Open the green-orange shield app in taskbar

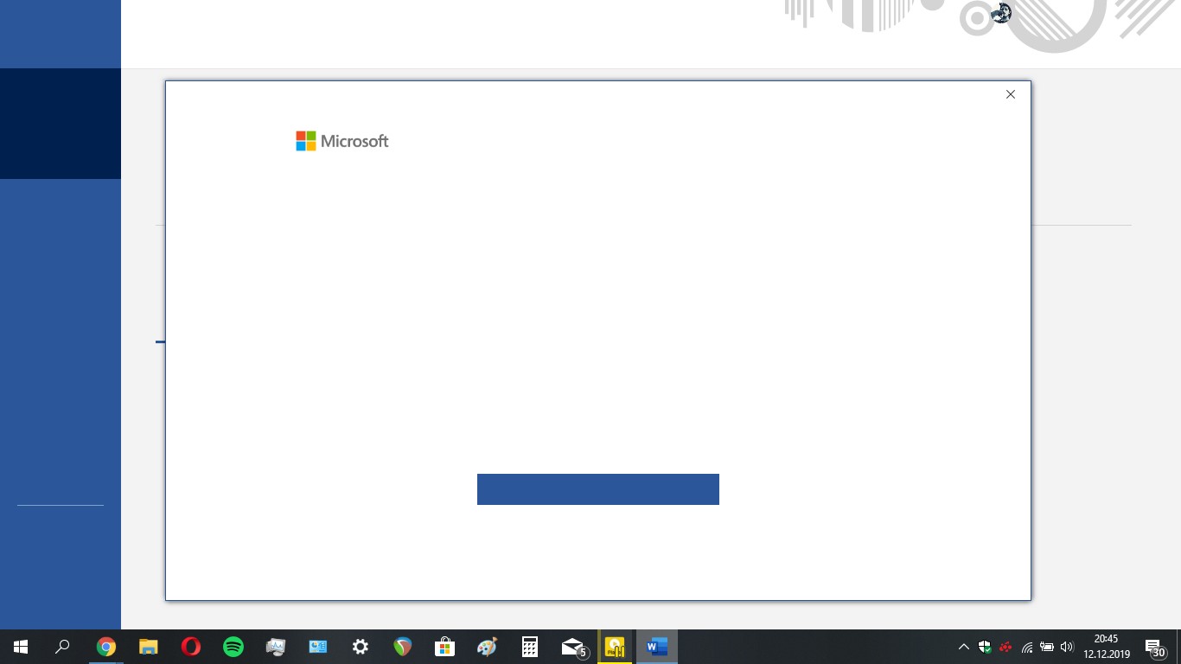pyautogui.click(x=402, y=647)
